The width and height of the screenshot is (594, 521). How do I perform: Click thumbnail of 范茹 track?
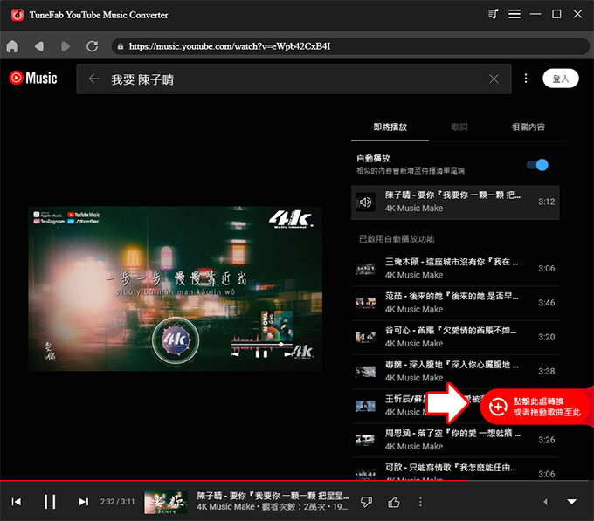tap(365, 303)
